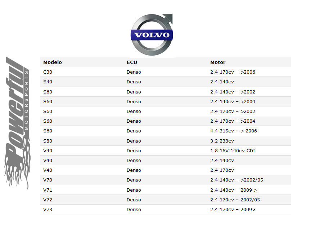324x227 pixels.
Task: Select the C30 model cell
Action: pos(48,72)
